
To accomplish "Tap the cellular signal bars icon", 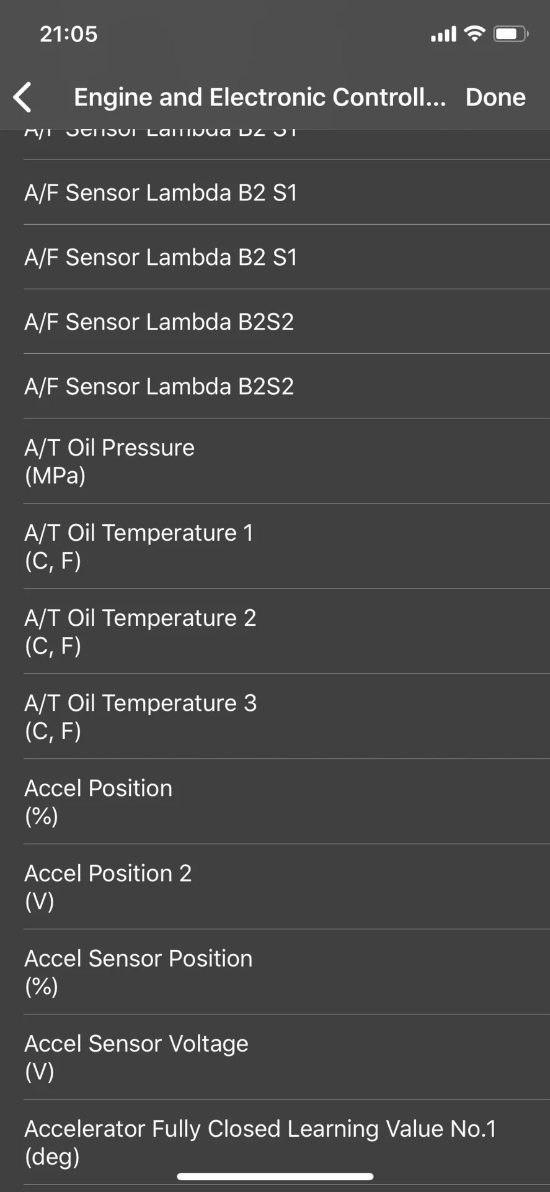I will pos(443,34).
